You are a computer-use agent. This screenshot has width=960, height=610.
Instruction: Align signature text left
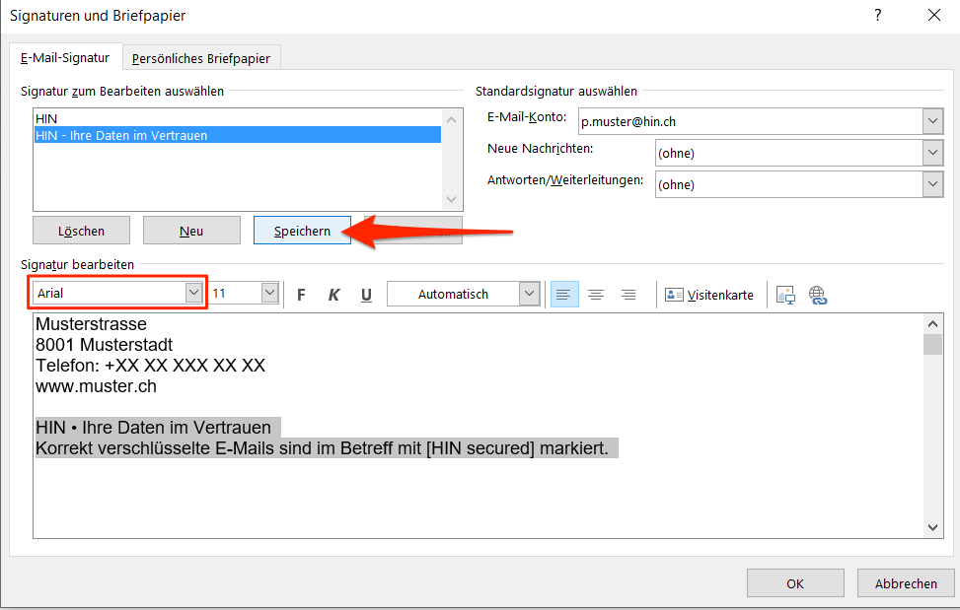coord(564,295)
